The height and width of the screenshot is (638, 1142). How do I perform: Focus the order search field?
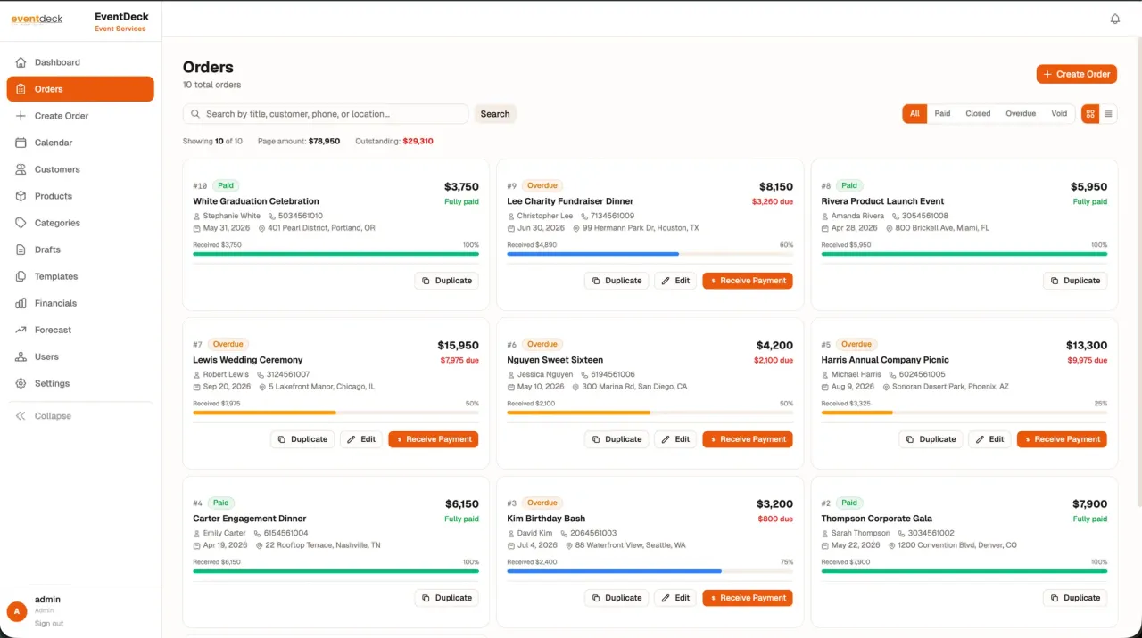326,114
